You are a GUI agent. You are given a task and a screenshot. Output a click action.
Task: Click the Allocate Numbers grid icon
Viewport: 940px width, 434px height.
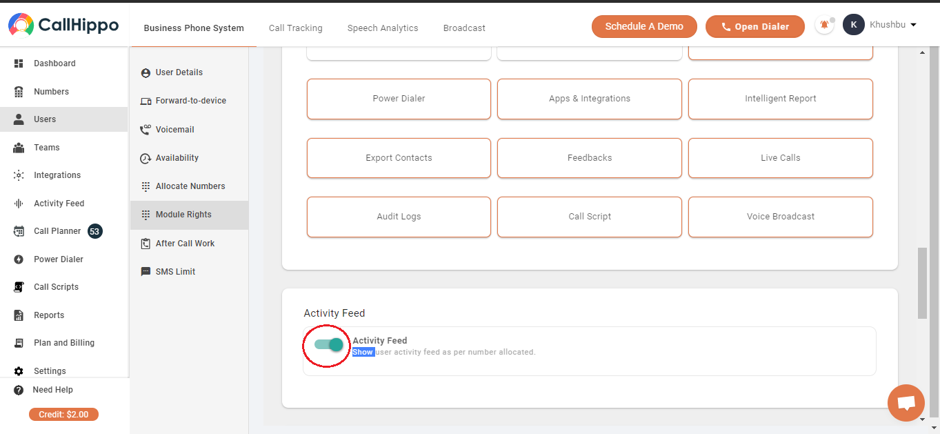[x=146, y=186]
